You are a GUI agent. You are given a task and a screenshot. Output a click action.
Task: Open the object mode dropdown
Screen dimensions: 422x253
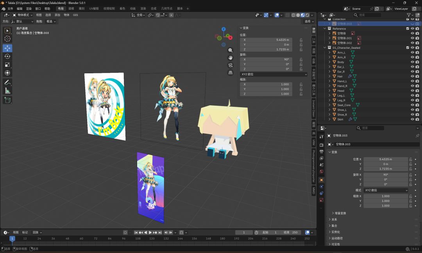point(23,15)
